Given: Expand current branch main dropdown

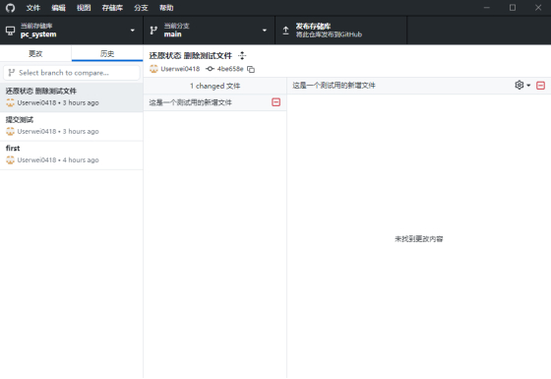Looking at the screenshot, I should 209,31.
